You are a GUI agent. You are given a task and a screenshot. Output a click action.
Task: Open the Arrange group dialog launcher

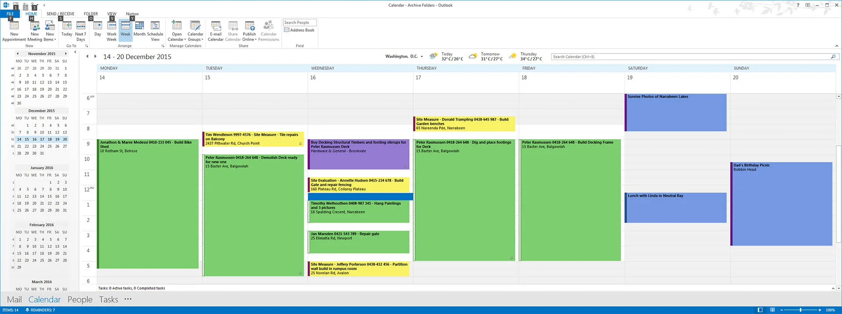pos(163,46)
